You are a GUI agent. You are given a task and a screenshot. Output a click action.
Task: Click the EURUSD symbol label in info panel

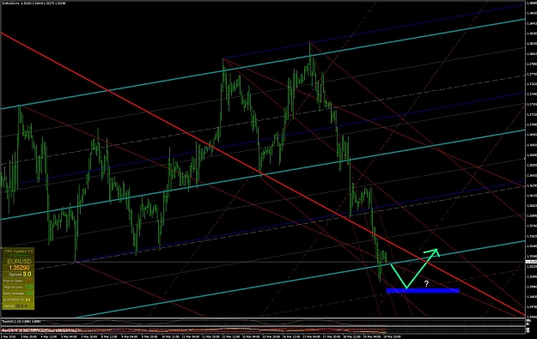tap(18, 262)
